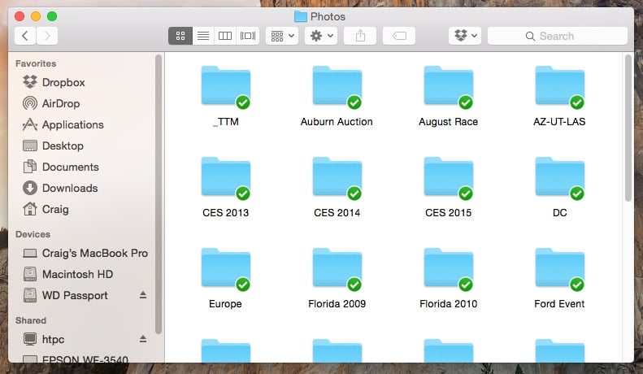Click the Search field
The image size is (643, 374).
pyautogui.click(x=558, y=36)
